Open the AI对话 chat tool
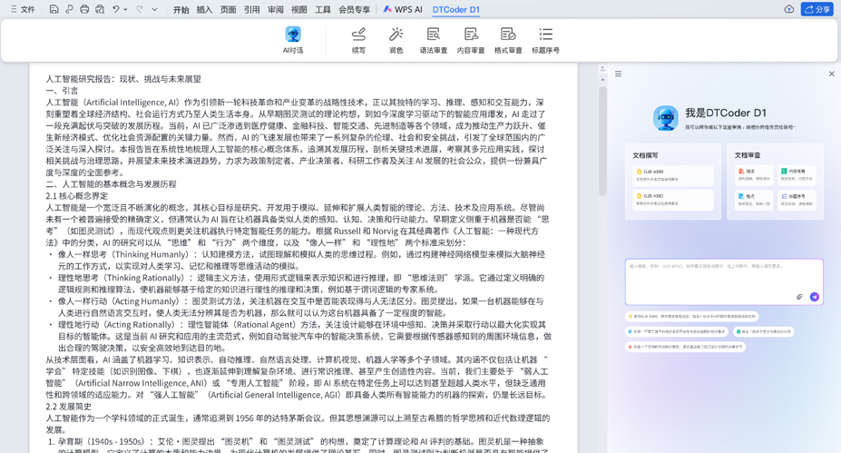 coord(292,39)
